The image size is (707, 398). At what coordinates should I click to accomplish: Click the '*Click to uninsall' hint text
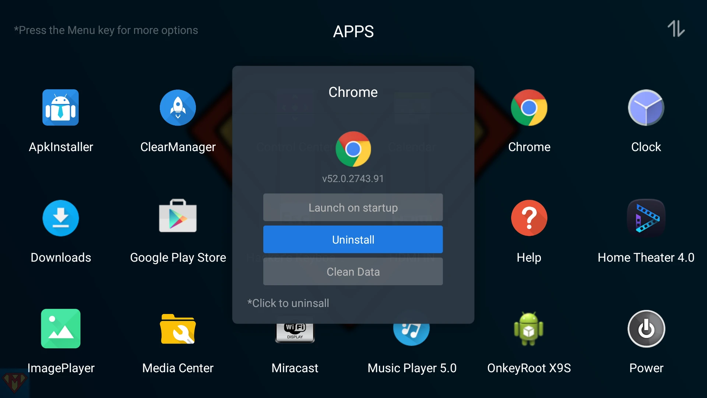pos(288,303)
